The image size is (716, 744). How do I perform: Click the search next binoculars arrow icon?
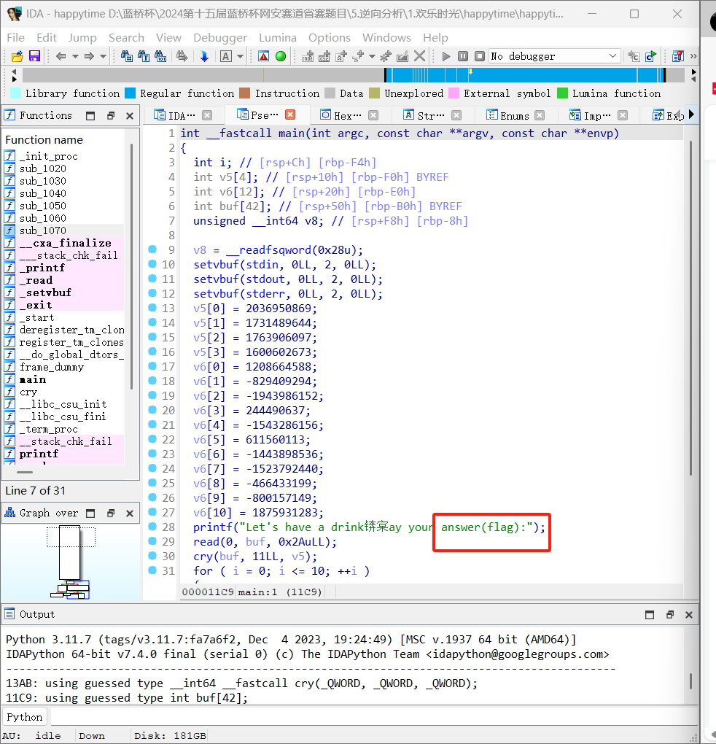182,56
